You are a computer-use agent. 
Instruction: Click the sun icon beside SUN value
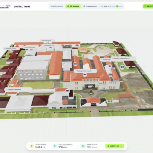[102, 6]
